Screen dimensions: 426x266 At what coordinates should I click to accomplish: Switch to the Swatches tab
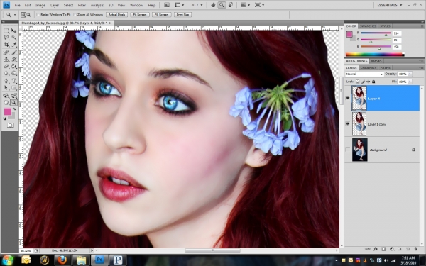tap(368, 26)
